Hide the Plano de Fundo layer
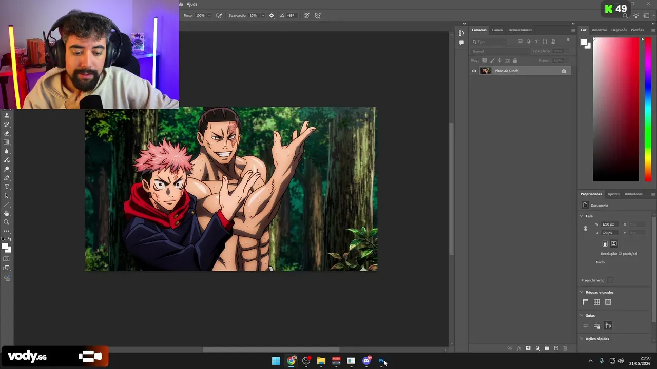This screenshot has width=657, height=369. tap(474, 71)
